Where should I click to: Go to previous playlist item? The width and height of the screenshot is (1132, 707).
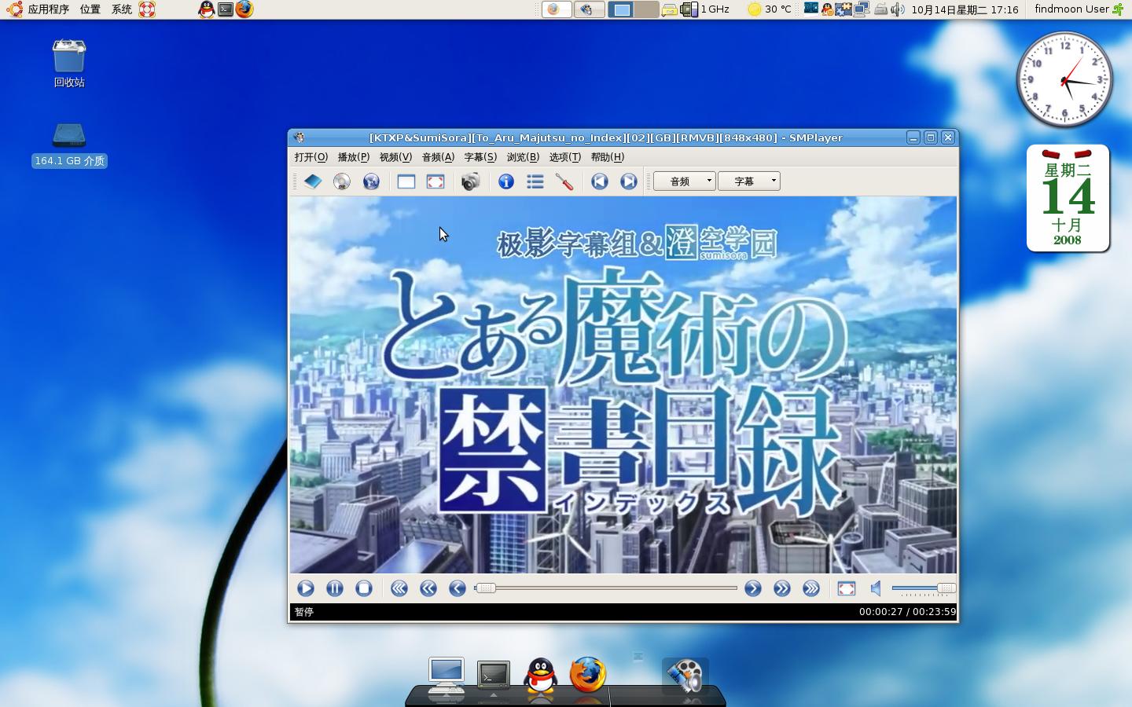click(x=600, y=181)
